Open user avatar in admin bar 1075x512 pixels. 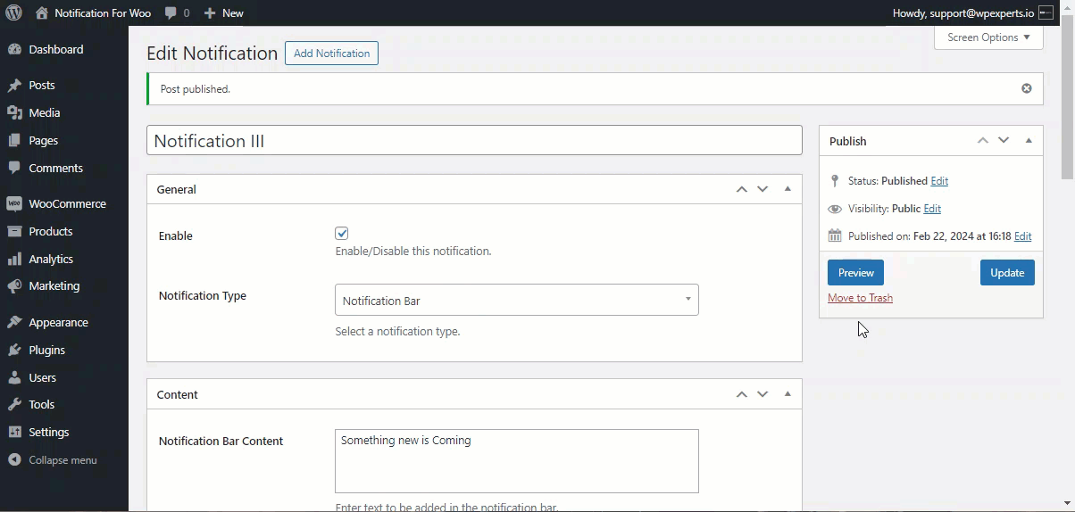tap(1046, 12)
